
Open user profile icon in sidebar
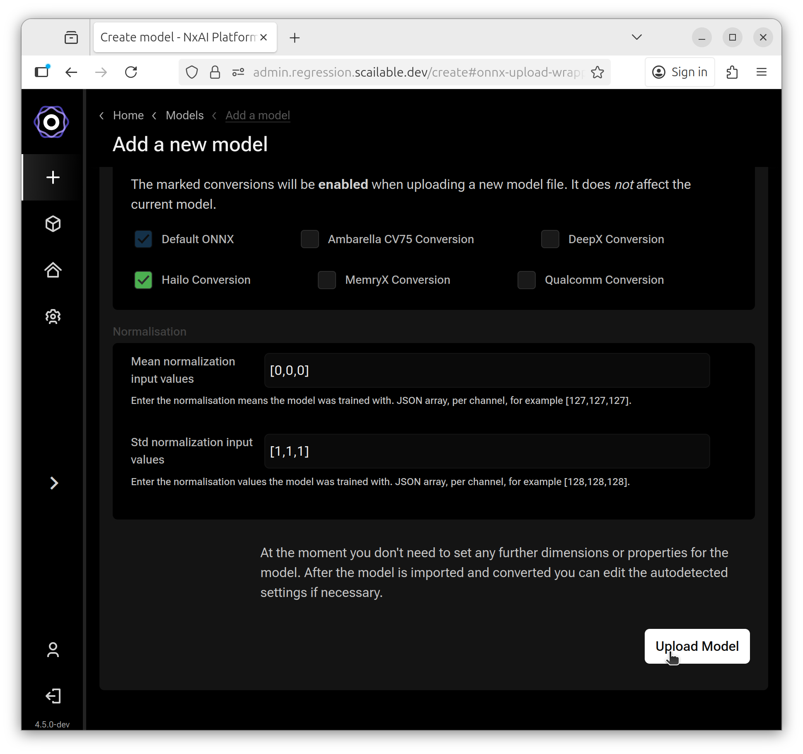point(53,650)
